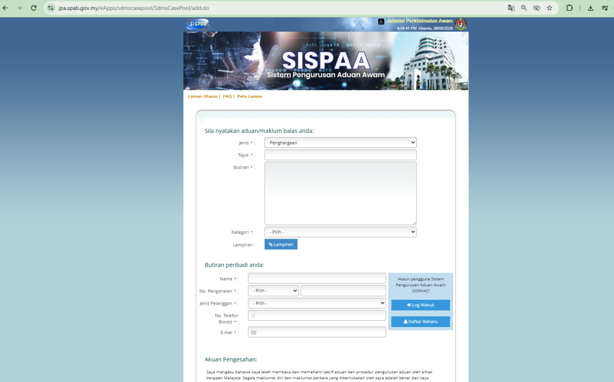The height and width of the screenshot is (382, 614).
Task: Click the E-mel input field
Action: (317, 332)
